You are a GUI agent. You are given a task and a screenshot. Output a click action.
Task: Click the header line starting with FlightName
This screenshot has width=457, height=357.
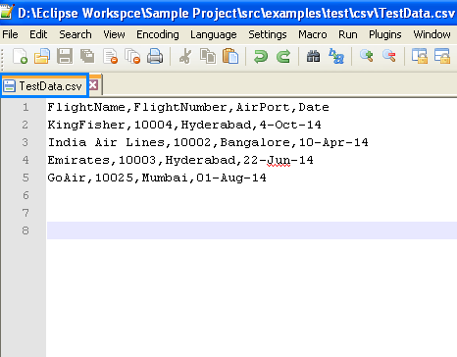(188, 107)
